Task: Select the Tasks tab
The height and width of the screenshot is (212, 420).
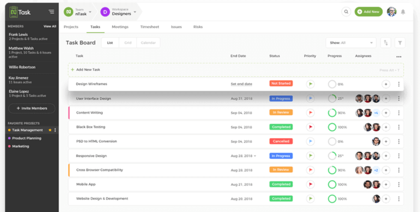Action: (95, 27)
